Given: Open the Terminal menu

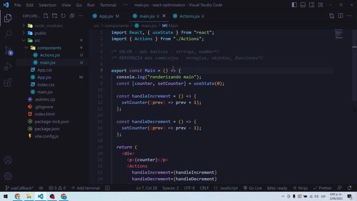Looking at the screenshot, I should coord(108,5).
